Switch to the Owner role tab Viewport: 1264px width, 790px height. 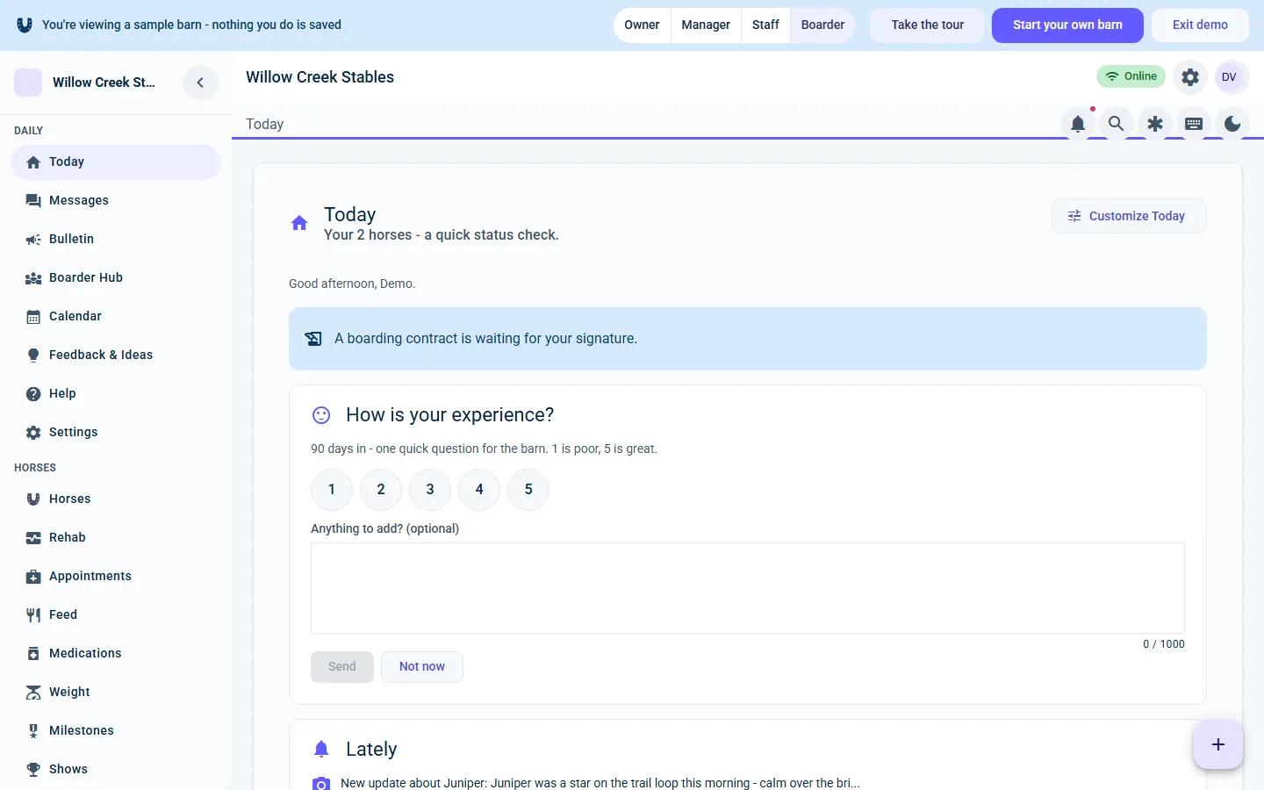coord(642,25)
